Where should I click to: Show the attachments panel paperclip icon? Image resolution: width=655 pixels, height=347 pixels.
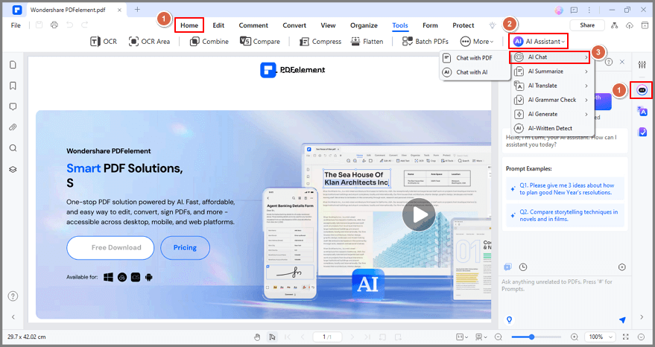[x=13, y=127]
